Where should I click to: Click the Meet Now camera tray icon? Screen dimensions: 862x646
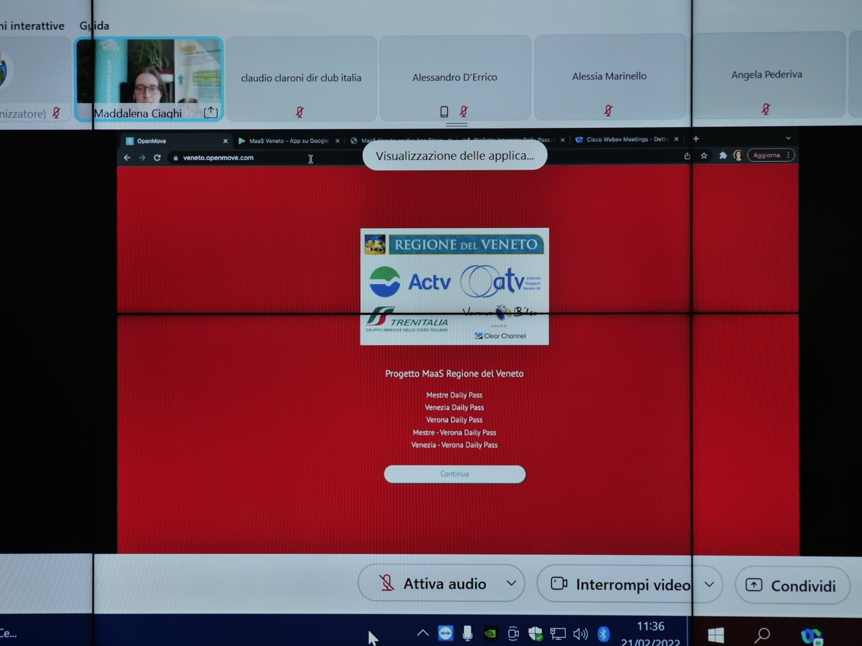[513, 633]
